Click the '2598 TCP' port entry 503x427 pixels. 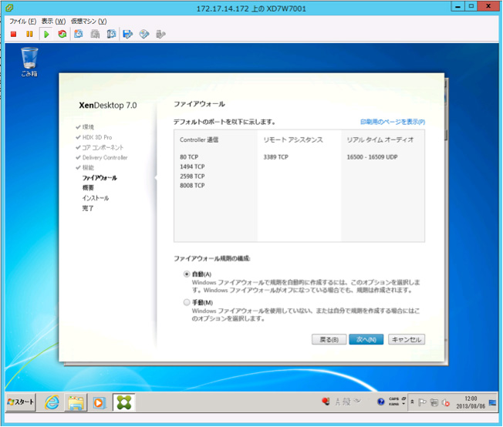(192, 177)
